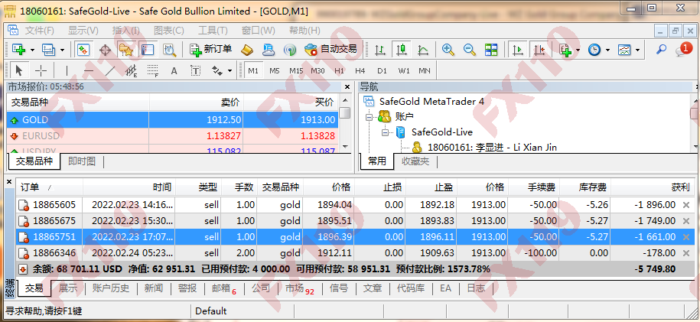Screen dimensions: 700x322
Task: Toggle the Data Window crosshair target icon
Action: pyautogui.click(x=105, y=50)
